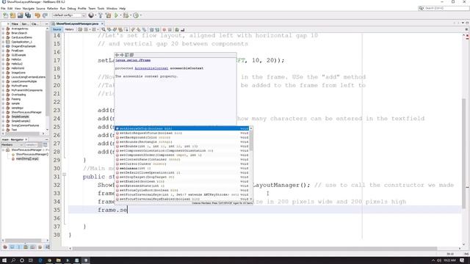The width and height of the screenshot is (470, 264).
Task: Click the Start Macro Recording red icon
Action: 164,29
